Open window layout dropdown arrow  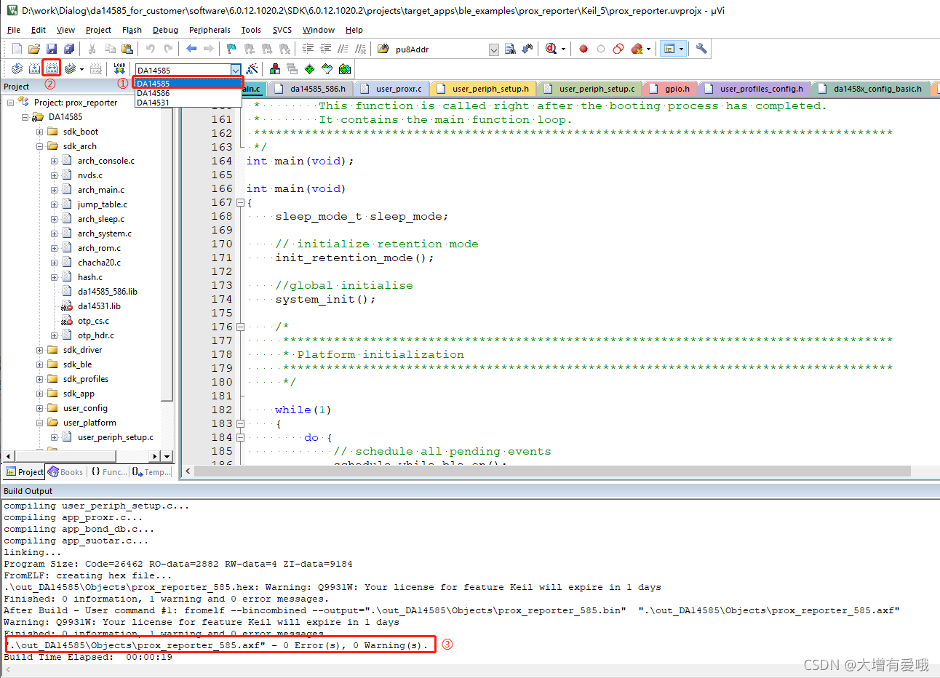tap(681, 49)
